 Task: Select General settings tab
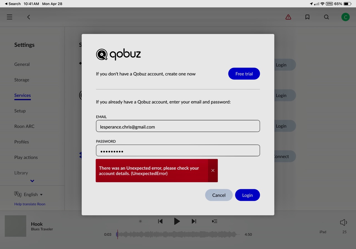(22, 64)
